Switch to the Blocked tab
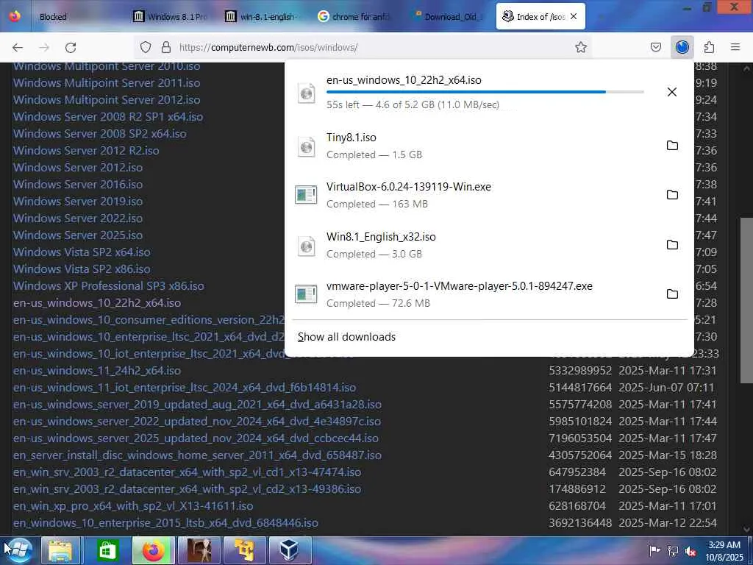 [x=53, y=17]
